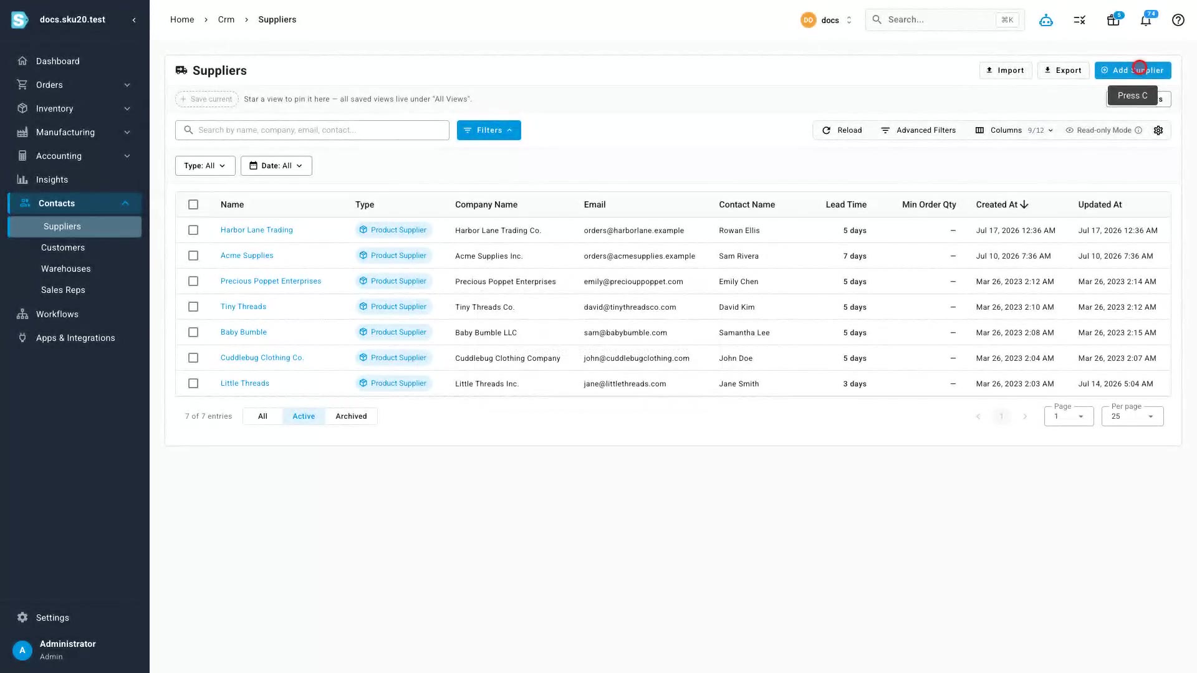Open Customers in the sidebar
Viewport: 1197px width, 673px height.
click(x=63, y=247)
